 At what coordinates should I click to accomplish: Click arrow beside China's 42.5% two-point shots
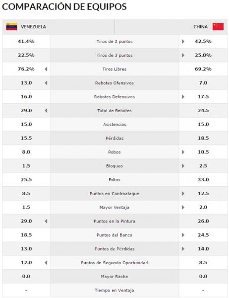183,41
